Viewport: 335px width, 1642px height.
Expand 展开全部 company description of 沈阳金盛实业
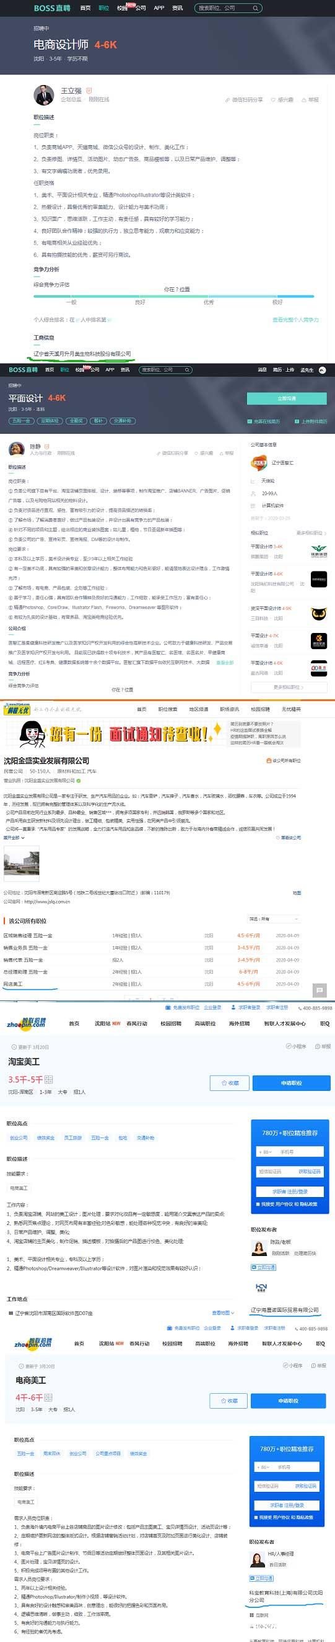tap(14, 838)
